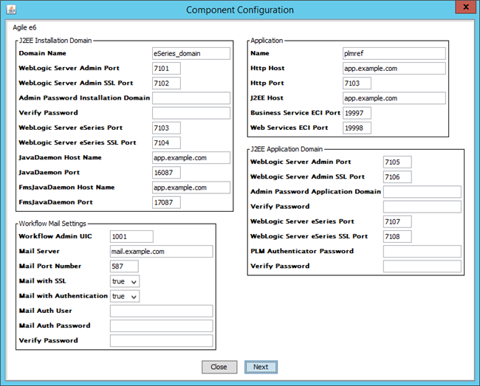Edit the Mail Server field
Screen dimensions: 480x386
[161, 252]
